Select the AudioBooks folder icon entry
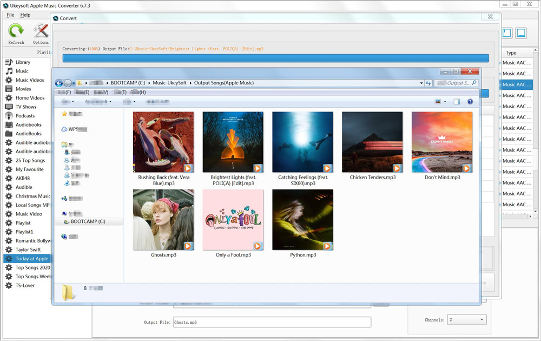Image resolution: width=541 pixels, height=341 pixels. tap(9, 134)
